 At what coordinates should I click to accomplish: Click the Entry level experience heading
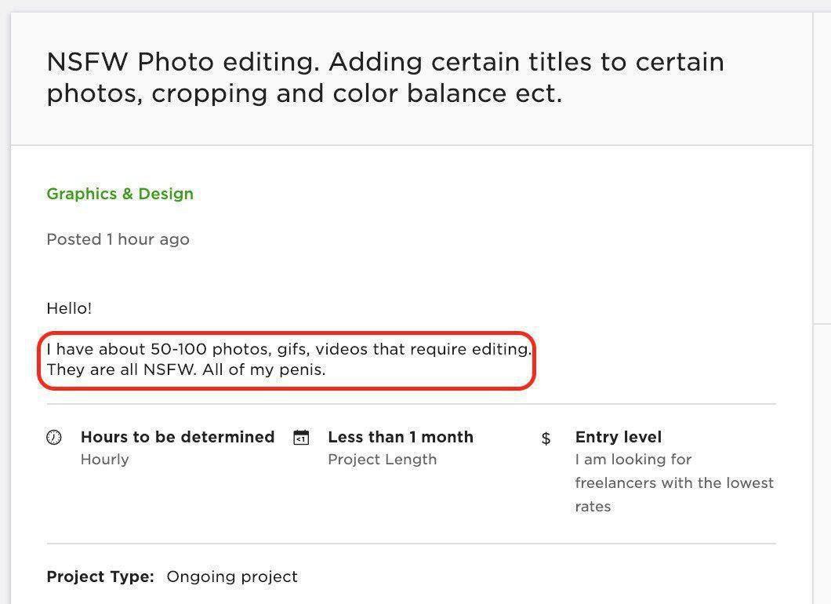click(619, 437)
